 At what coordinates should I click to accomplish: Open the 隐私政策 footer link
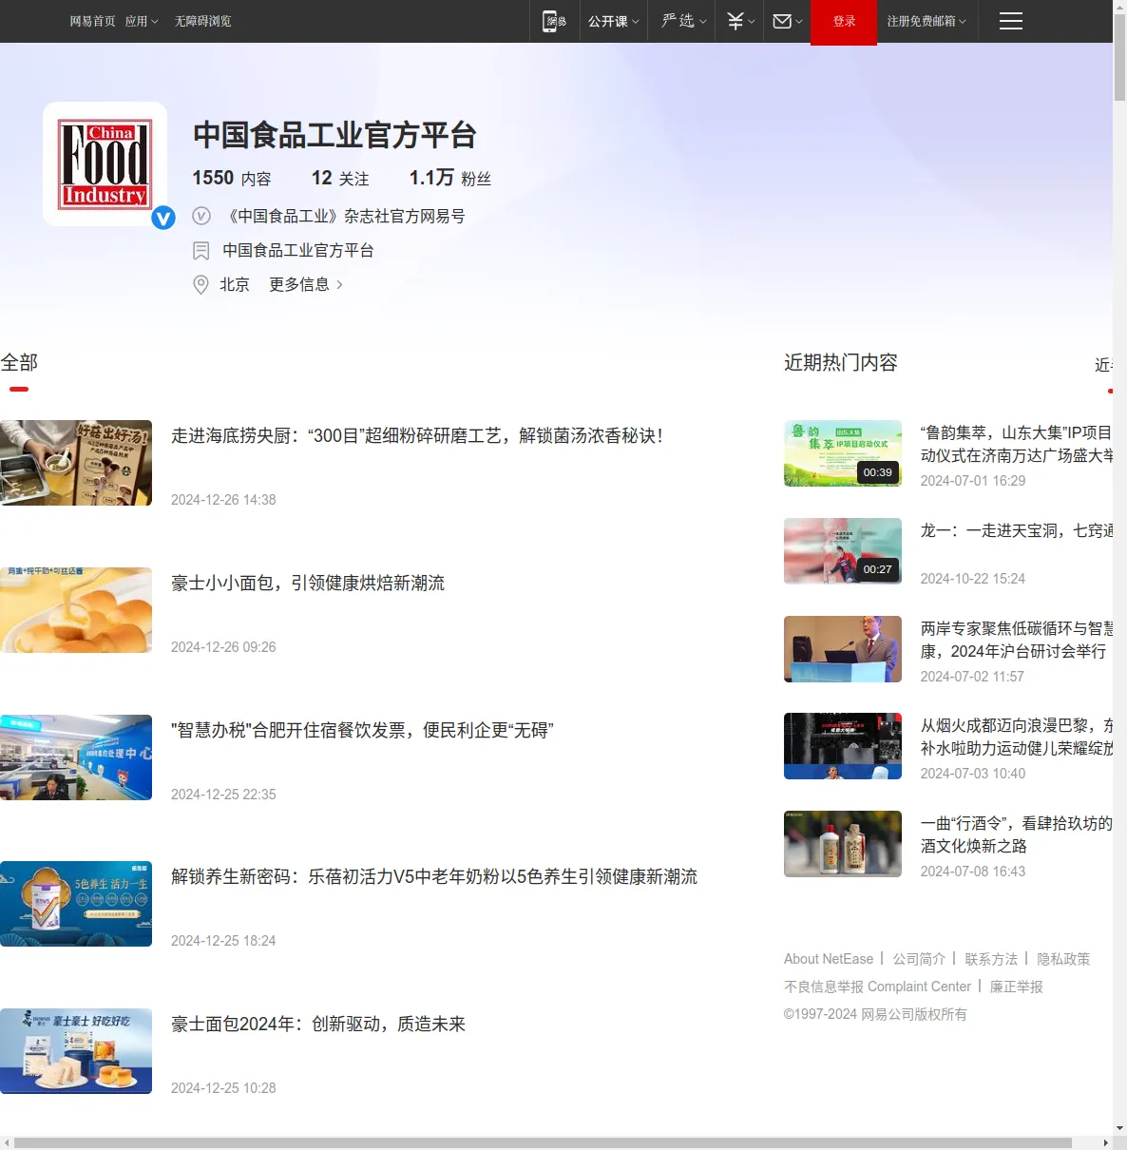point(1063,959)
